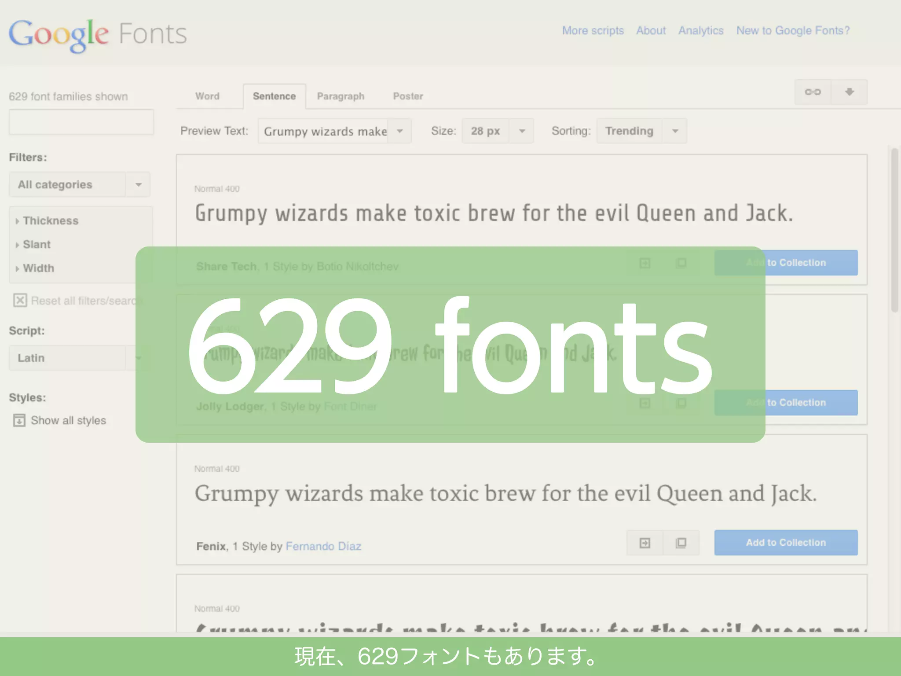Click the bookmark link icon top-right

pyautogui.click(x=813, y=92)
